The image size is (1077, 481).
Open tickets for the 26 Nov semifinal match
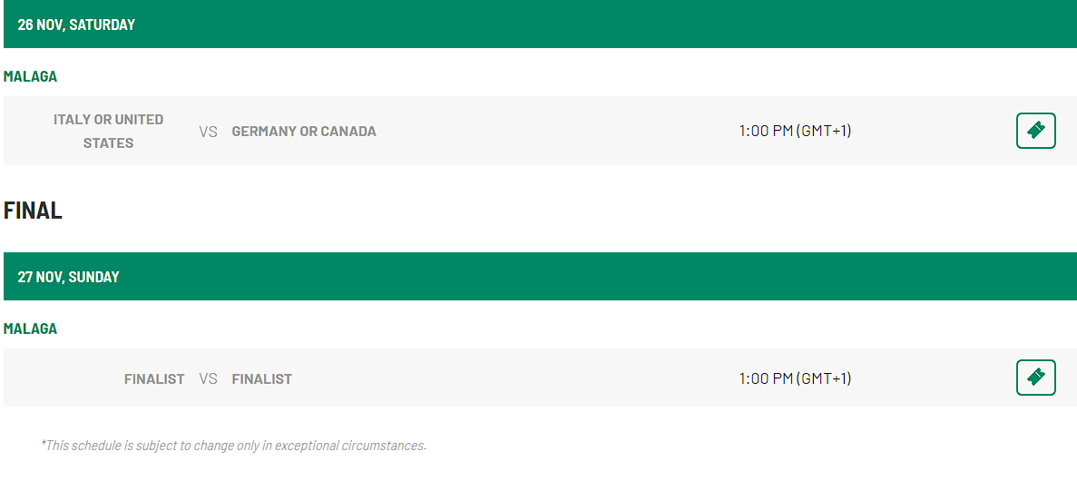point(1036,131)
